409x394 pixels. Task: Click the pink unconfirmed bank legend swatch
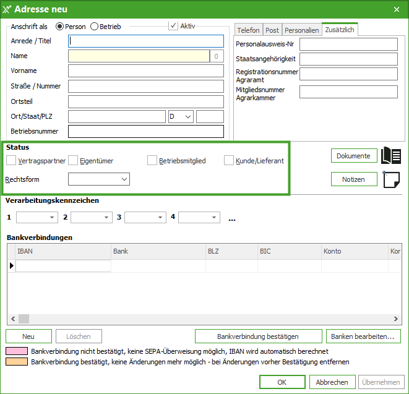17,351
